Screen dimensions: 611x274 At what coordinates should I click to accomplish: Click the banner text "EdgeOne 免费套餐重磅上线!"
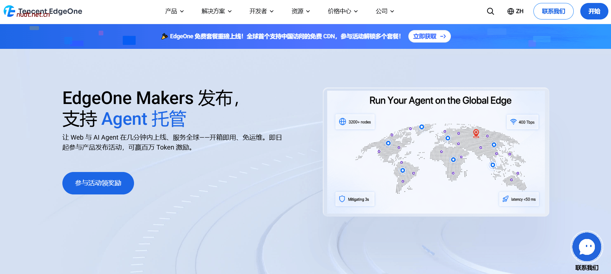(207, 36)
